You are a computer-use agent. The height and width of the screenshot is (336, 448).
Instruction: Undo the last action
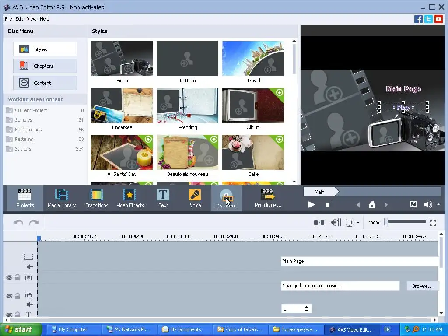18,222
